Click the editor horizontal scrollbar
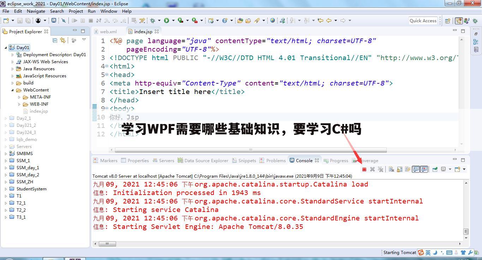This screenshot has height=260, width=482. pos(251,150)
